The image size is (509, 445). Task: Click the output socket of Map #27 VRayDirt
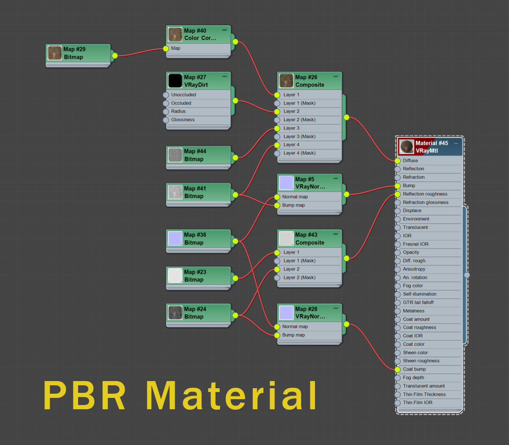[x=235, y=101]
